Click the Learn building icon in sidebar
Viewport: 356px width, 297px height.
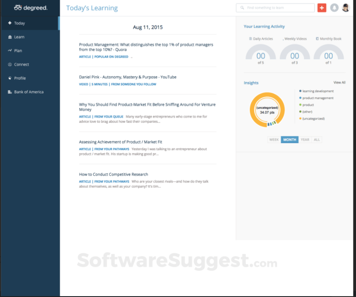(x=10, y=37)
